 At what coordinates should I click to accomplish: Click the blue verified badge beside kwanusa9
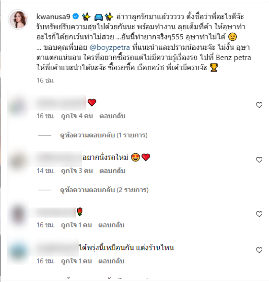[x=76, y=16]
